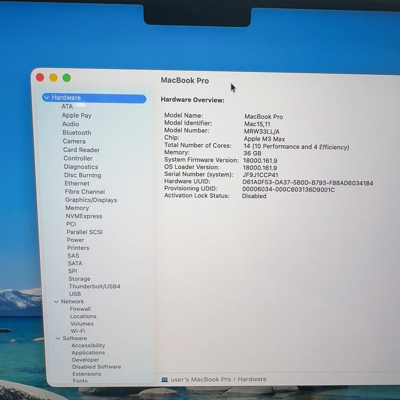Click the green full-screen window button
400x400 pixels.
pos(67,78)
